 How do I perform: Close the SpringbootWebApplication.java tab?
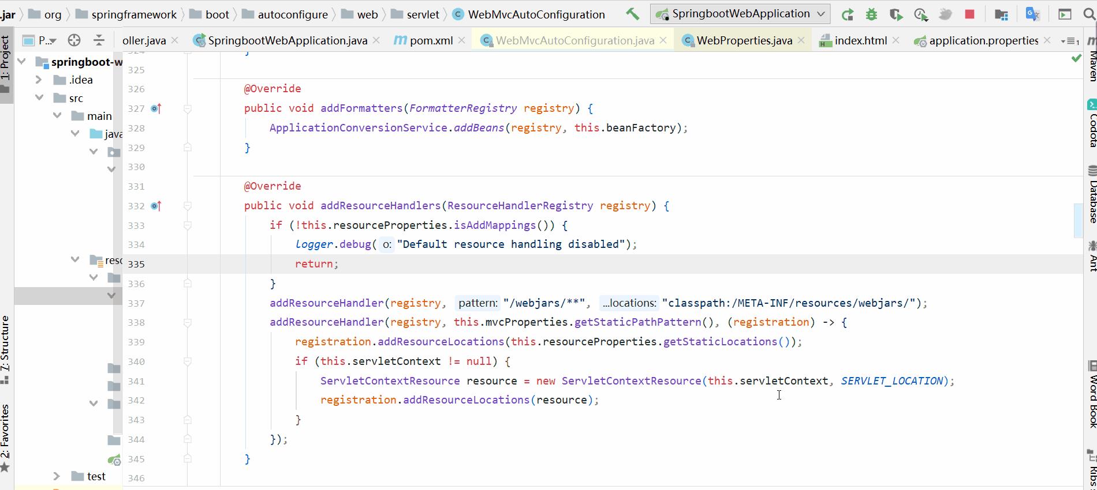pos(376,40)
